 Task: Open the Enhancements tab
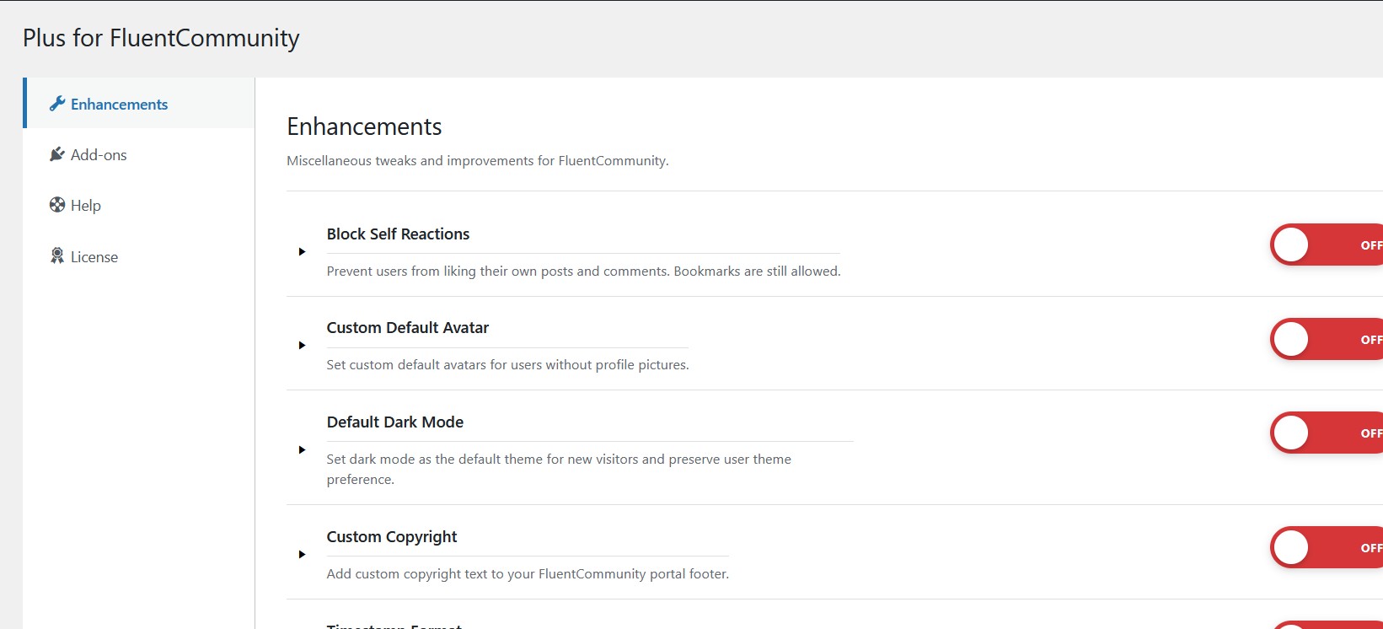click(140, 103)
